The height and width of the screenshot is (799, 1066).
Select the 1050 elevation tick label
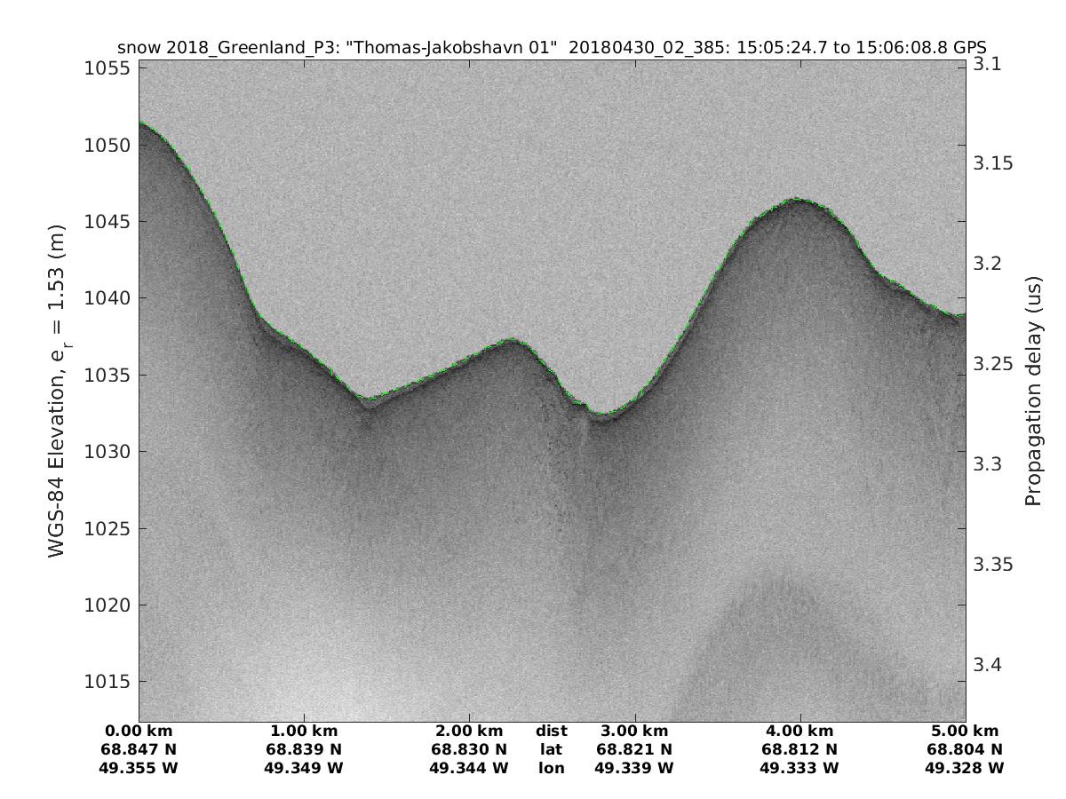[x=109, y=145]
